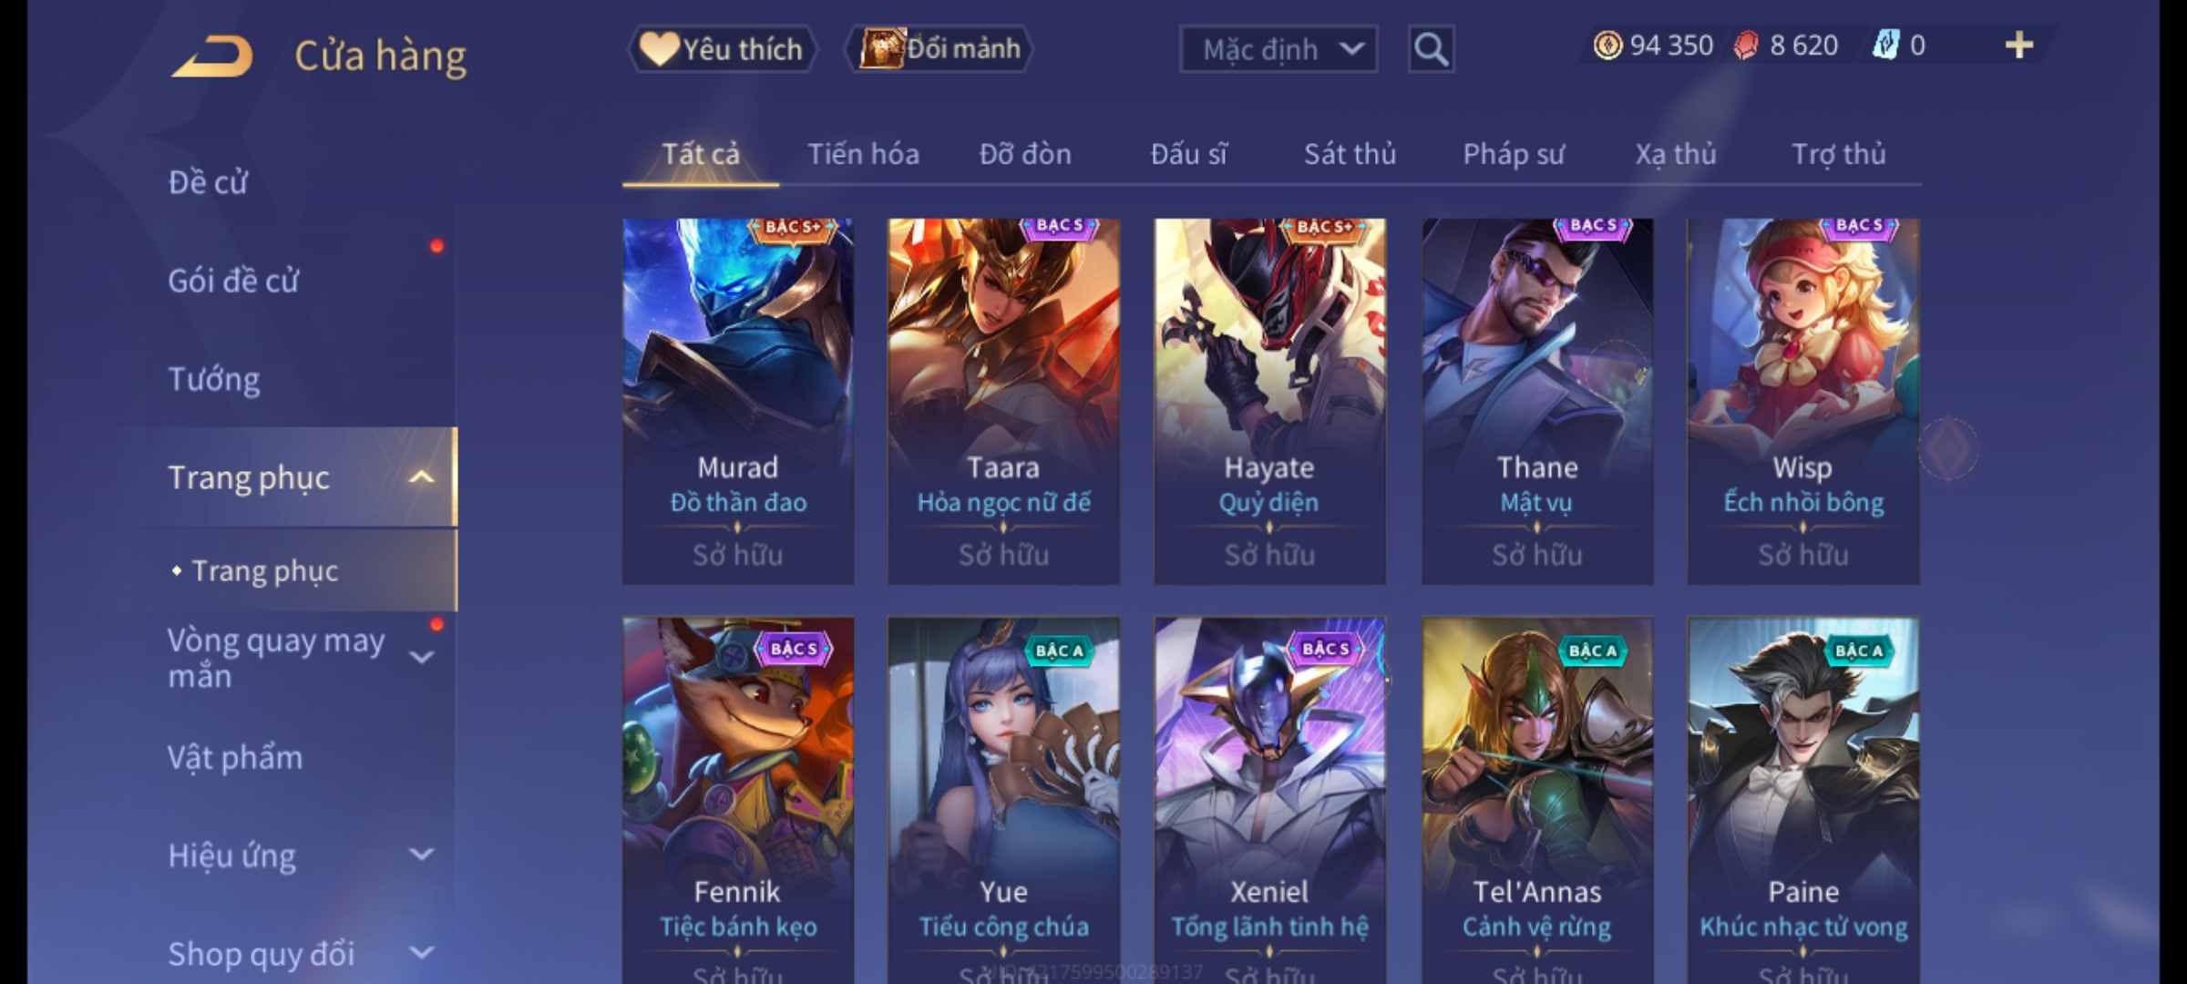Image resolution: width=2187 pixels, height=984 pixels.
Task: Click the red ruby currency icon
Action: 1746,46
